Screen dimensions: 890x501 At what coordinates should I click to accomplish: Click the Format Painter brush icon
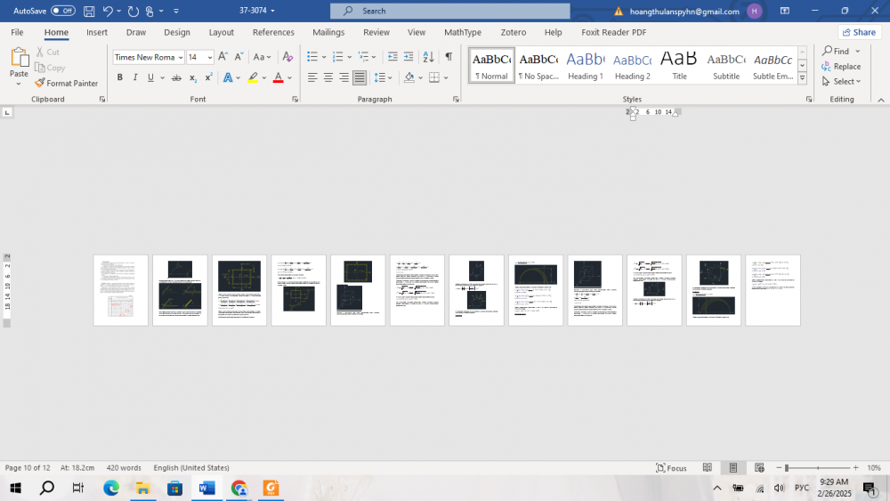tap(40, 83)
